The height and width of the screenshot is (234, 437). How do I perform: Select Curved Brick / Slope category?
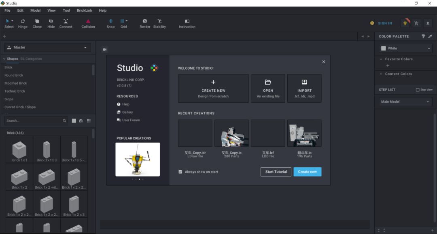click(20, 107)
